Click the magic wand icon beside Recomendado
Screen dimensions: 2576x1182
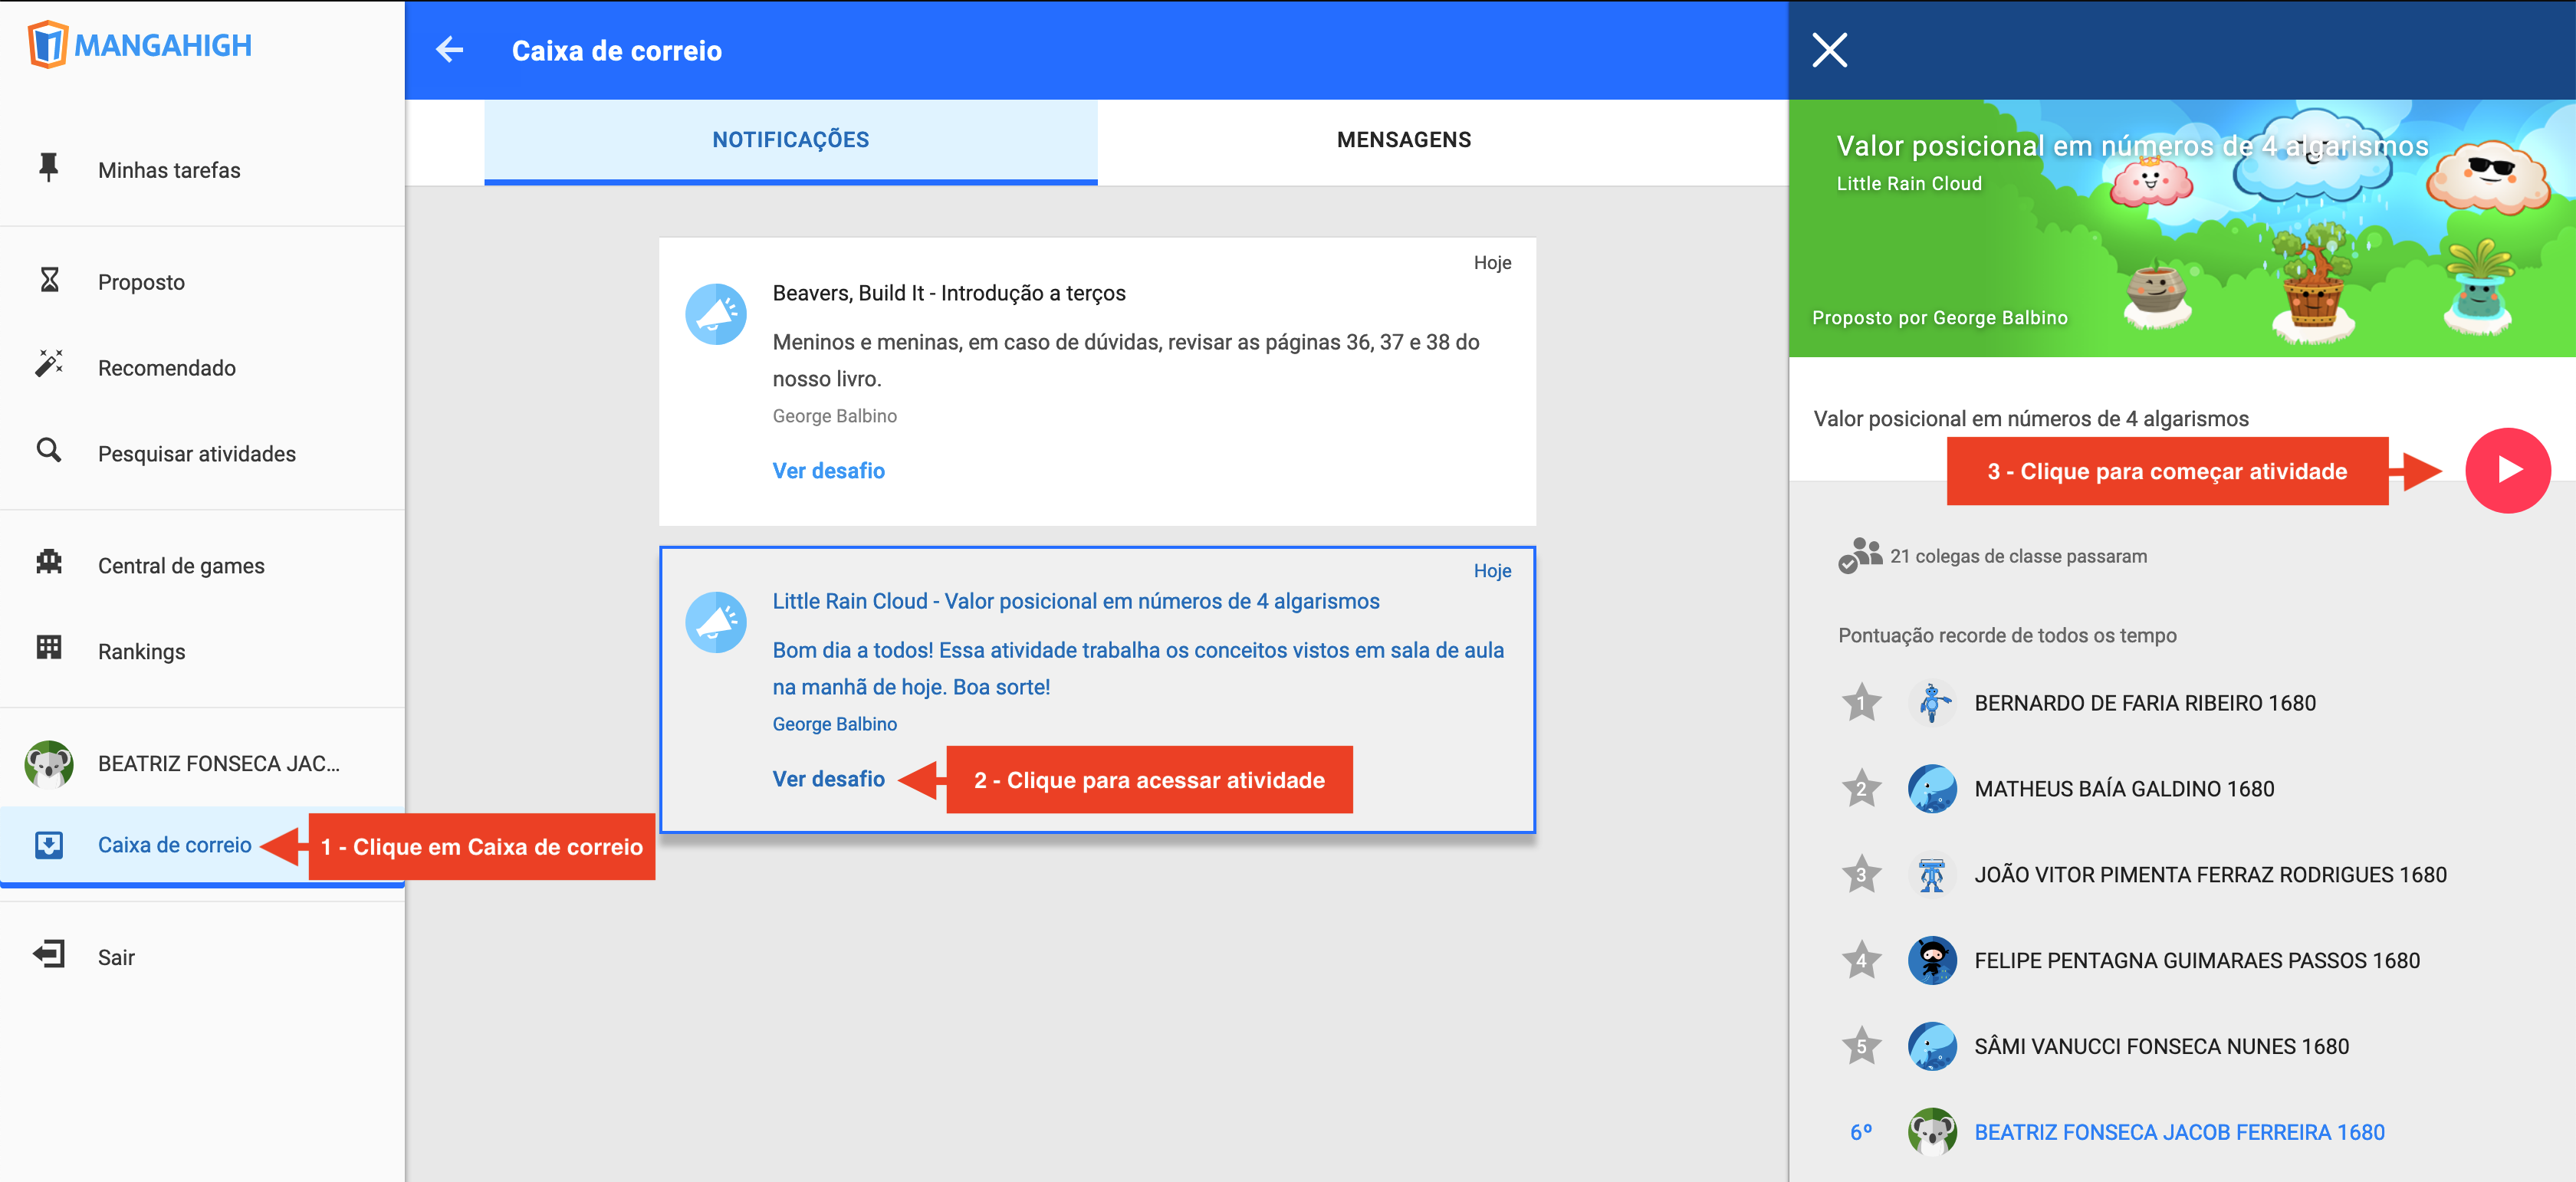(49, 364)
